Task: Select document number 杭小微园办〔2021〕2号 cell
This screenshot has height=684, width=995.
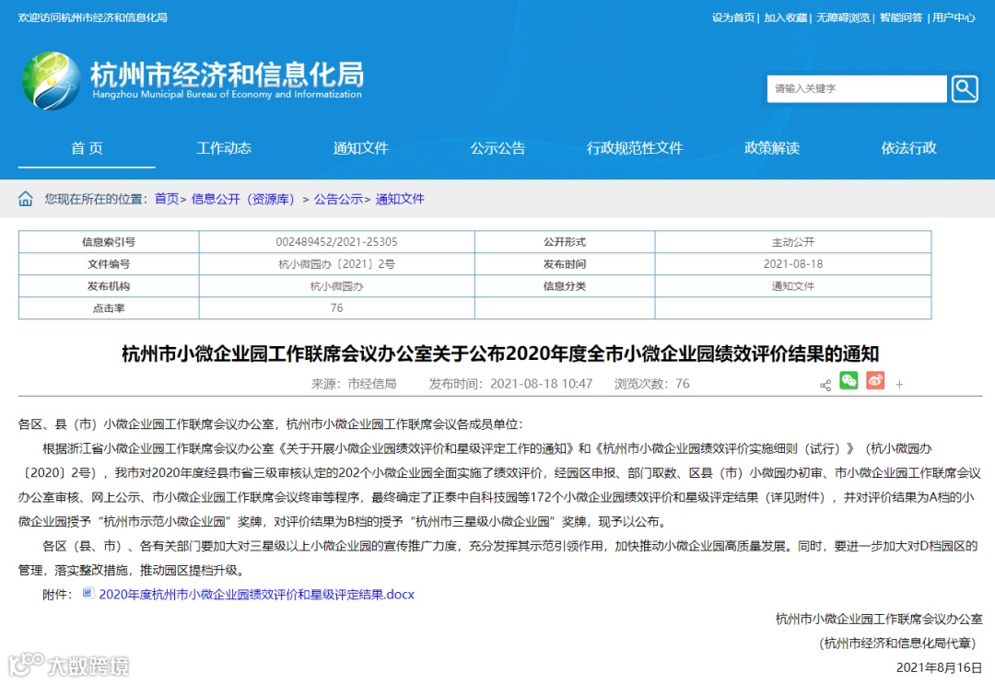Action: pos(336,263)
